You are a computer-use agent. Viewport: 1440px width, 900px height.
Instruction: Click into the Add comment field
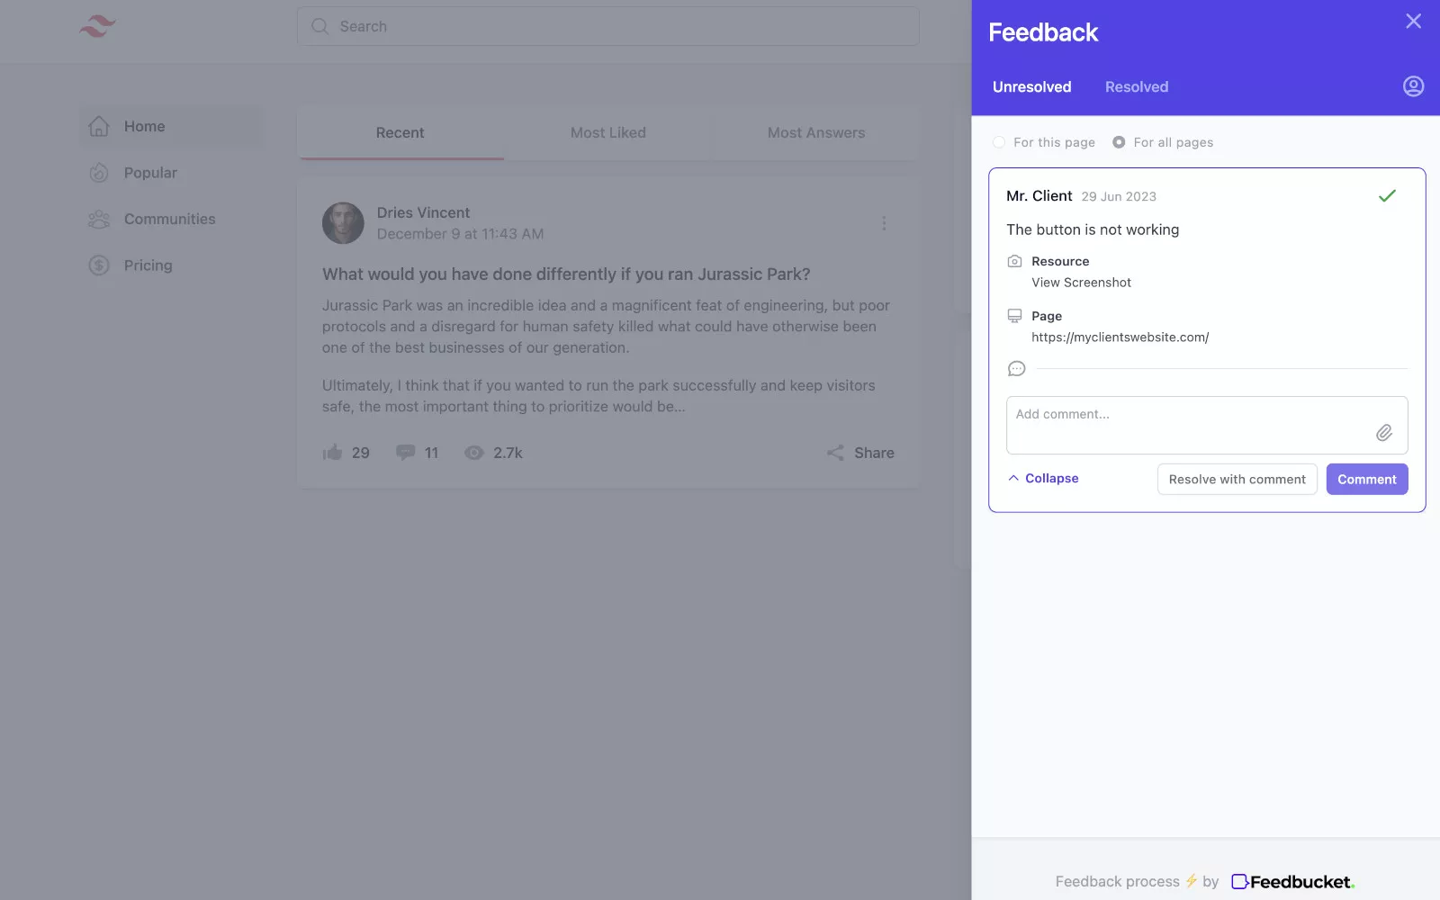pyautogui.click(x=1188, y=425)
